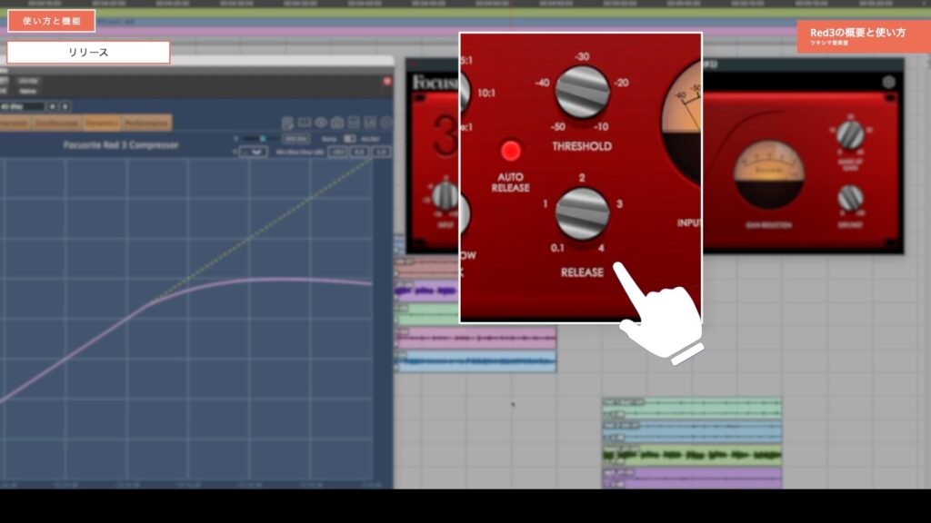
Task: Click the Gain Reduction VU meter
Action: [x=769, y=175]
